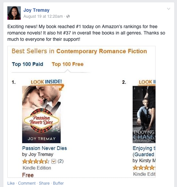This screenshot has height=187, width=177.
Task: Expand the star rating dropdown arrow
Action: click(x=54, y=162)
